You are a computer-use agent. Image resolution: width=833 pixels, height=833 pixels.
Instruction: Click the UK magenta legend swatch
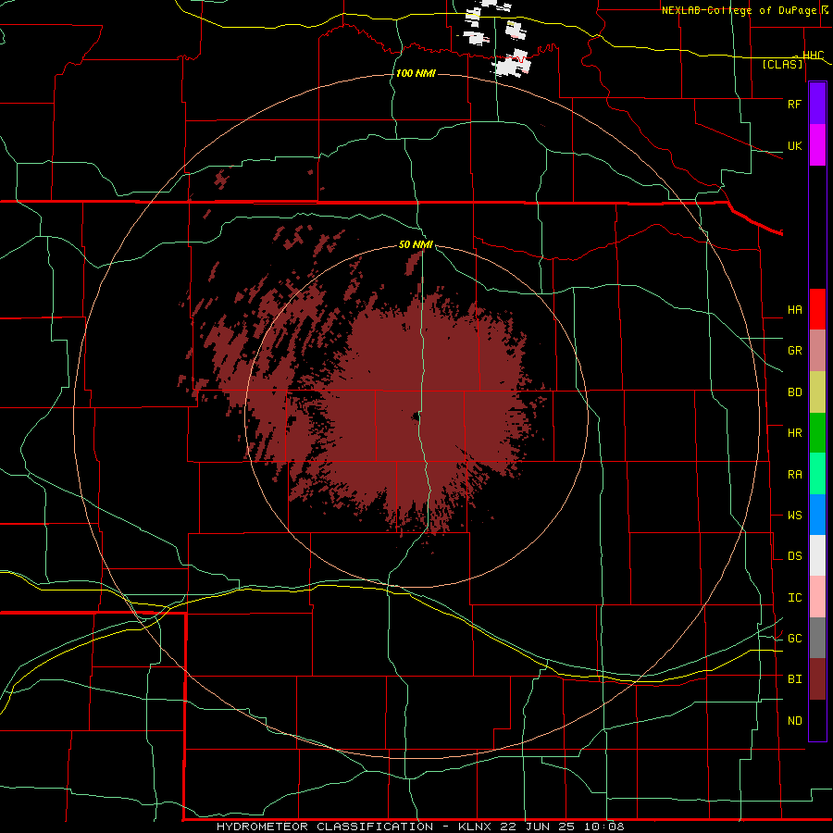point(817,145)
